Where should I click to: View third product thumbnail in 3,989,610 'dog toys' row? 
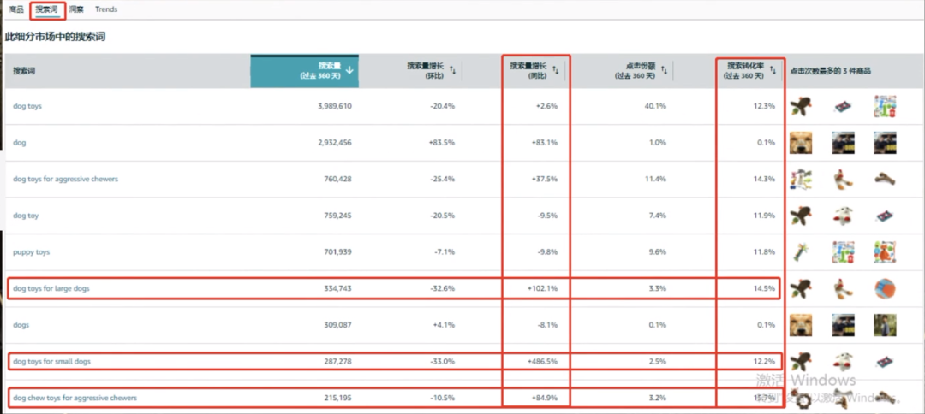886,107
